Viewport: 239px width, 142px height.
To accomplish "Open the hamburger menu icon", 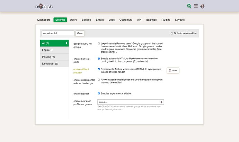I will (x=196, y=6).
